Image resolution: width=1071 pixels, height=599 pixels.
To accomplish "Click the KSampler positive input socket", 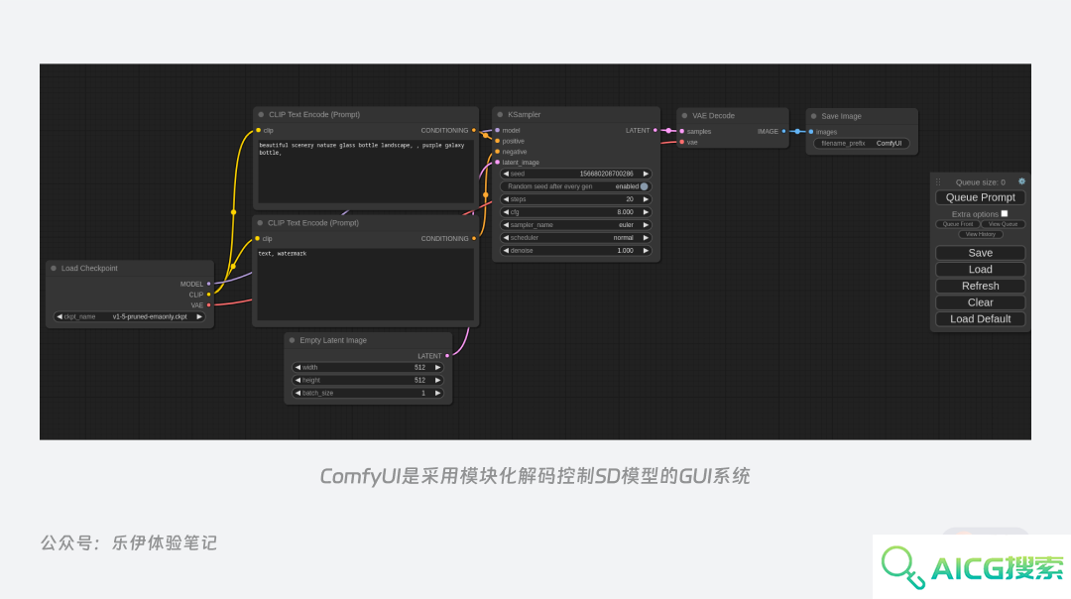I will tap(497, 141).
